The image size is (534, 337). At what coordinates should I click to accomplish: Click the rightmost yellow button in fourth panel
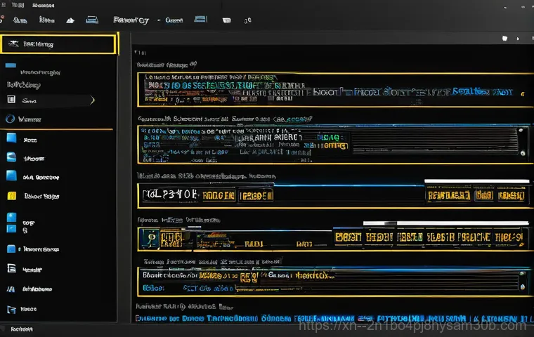pyautogui.click(x=504, y=237)
